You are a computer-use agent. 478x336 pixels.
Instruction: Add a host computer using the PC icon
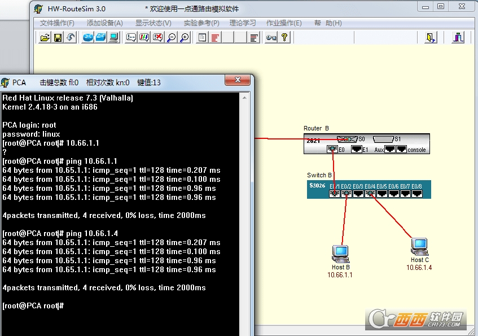tap(114, 37)
